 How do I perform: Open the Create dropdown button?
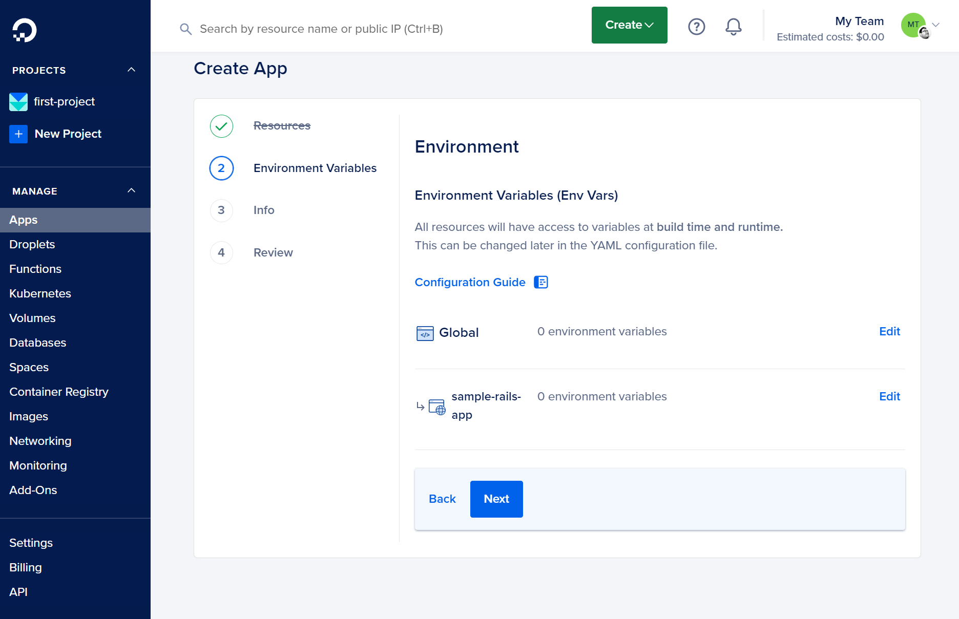(x=629, y=25)
